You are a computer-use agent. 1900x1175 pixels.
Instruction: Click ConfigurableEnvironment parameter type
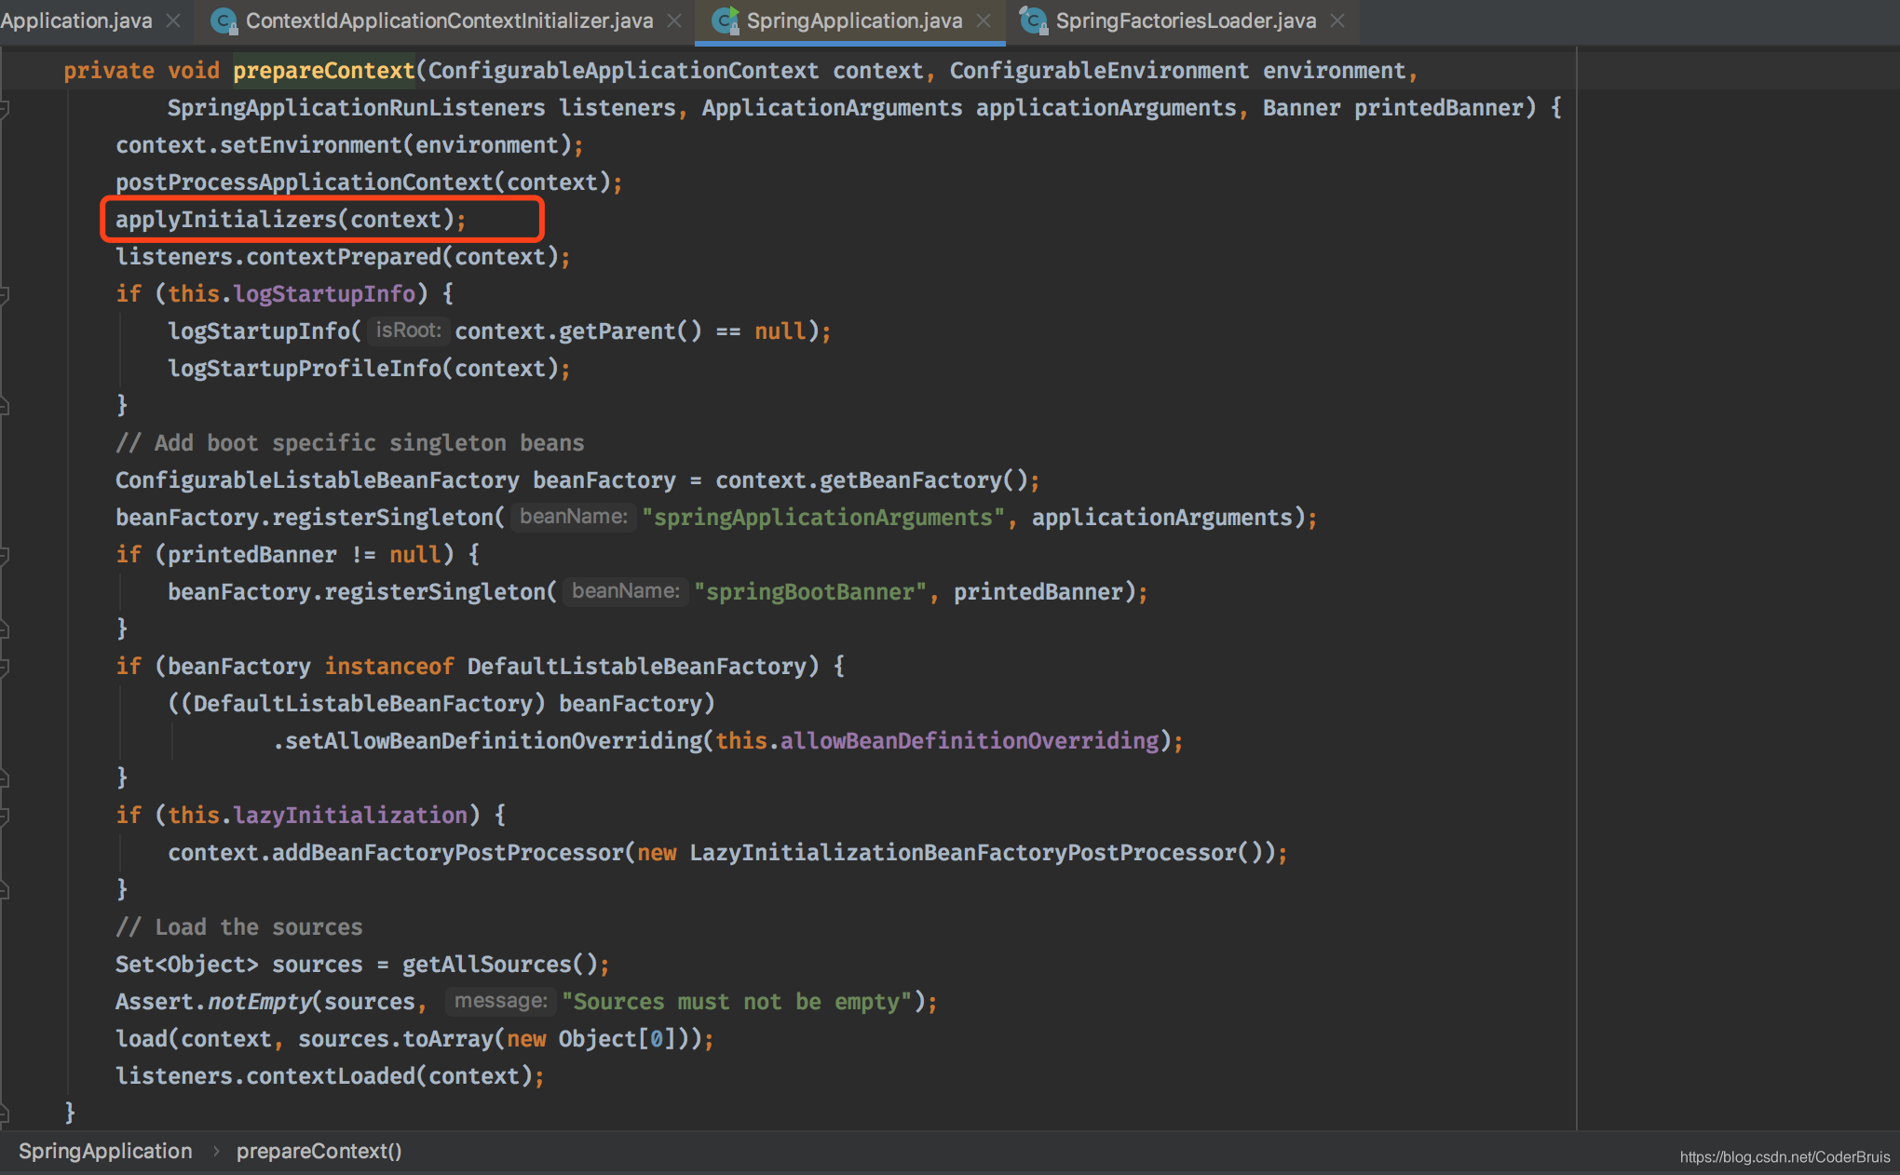pyautogui.click(x=1099, y=71)
